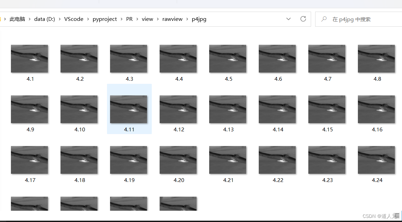The image size is (402, 222).
Task: Go to the VScode folder via breadcrumb
Action: pyautogui.click(x=74, y=19)
